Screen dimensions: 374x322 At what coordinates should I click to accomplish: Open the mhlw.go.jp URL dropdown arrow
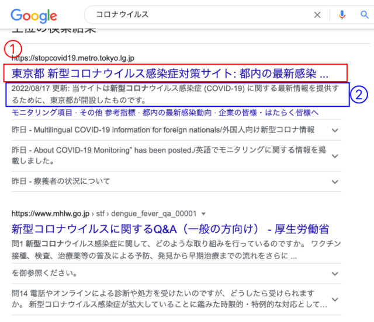pos(203,214)
